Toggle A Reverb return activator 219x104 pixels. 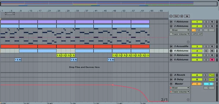coord(197,75)
